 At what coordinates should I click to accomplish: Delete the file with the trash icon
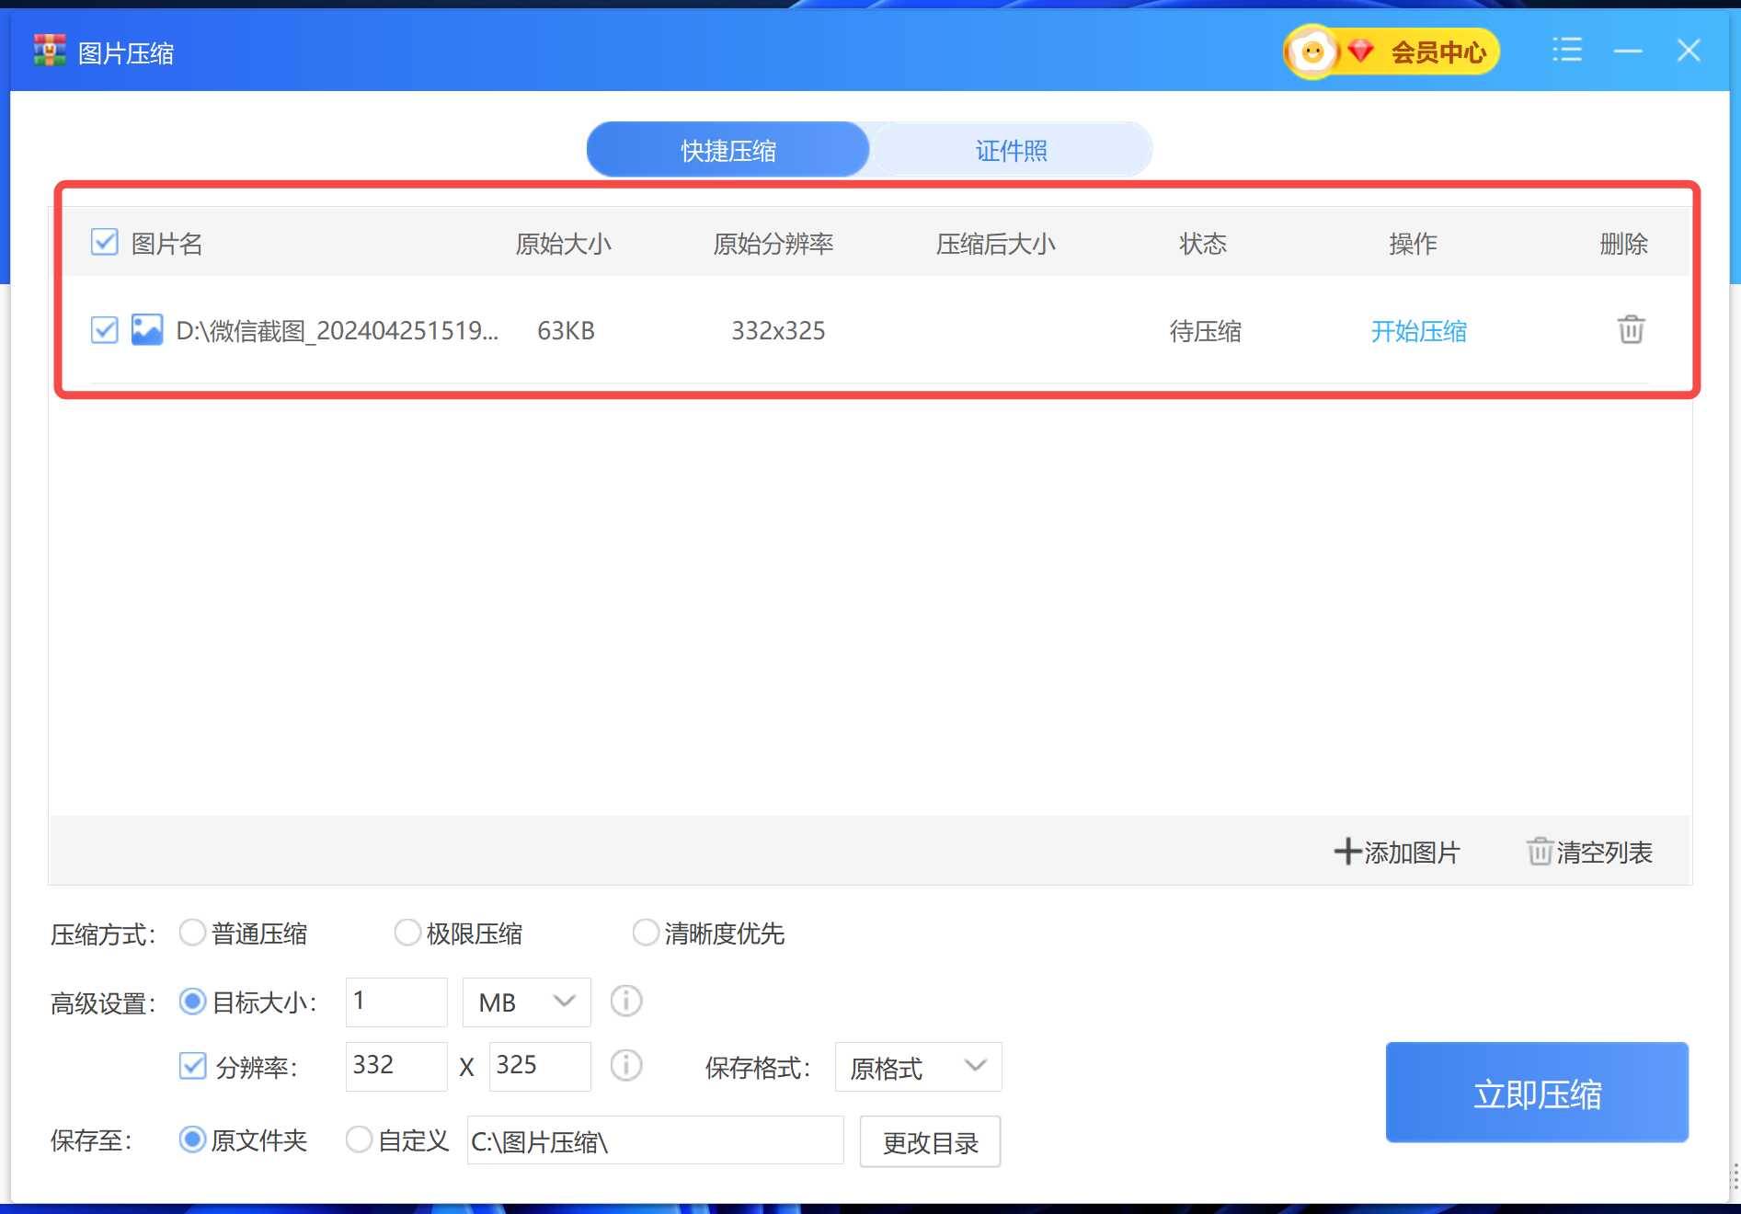click(x=1631, y=329)
